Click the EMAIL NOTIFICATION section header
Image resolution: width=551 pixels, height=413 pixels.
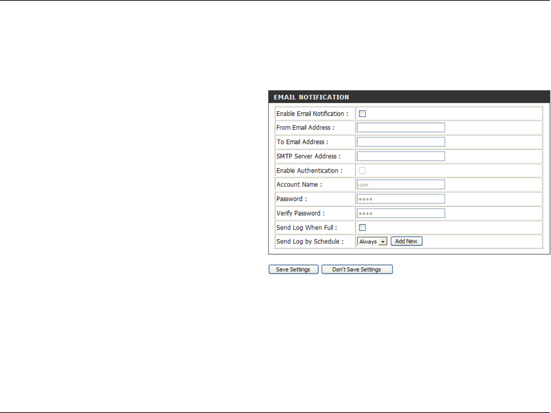[x=409, y=97]
